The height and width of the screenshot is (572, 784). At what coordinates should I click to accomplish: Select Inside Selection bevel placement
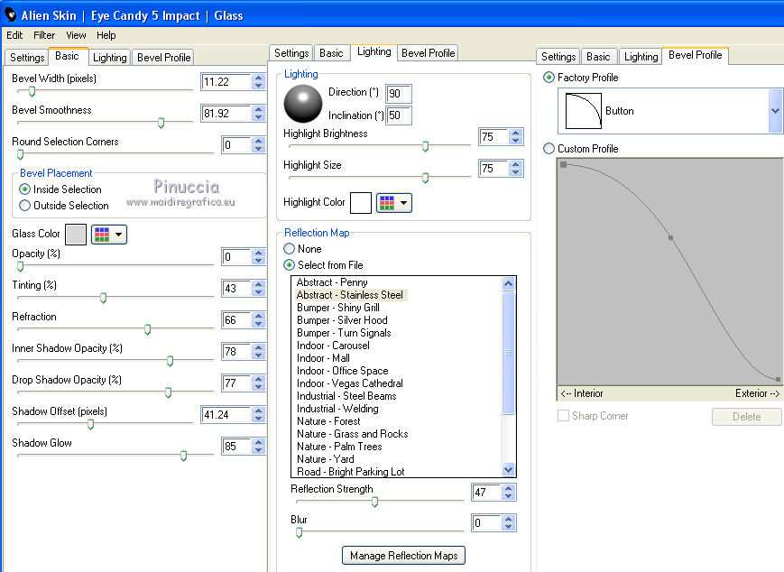coord(25,189)
